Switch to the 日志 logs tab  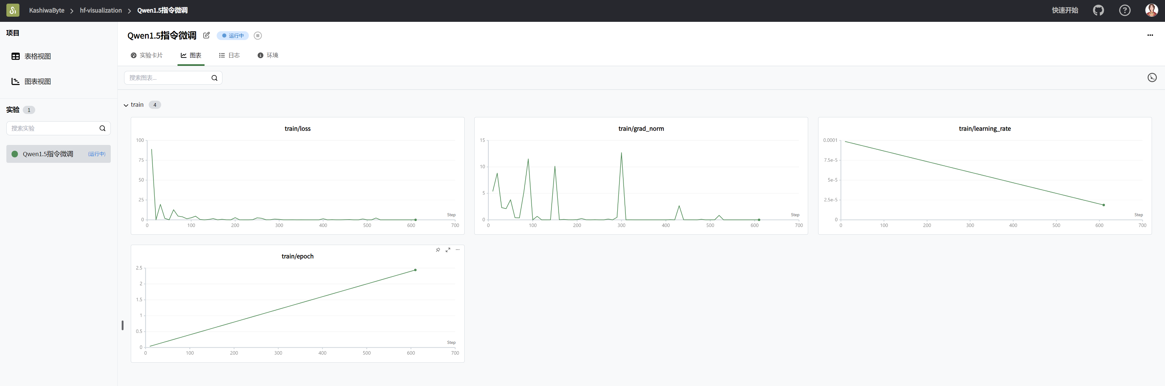point(229,55)
